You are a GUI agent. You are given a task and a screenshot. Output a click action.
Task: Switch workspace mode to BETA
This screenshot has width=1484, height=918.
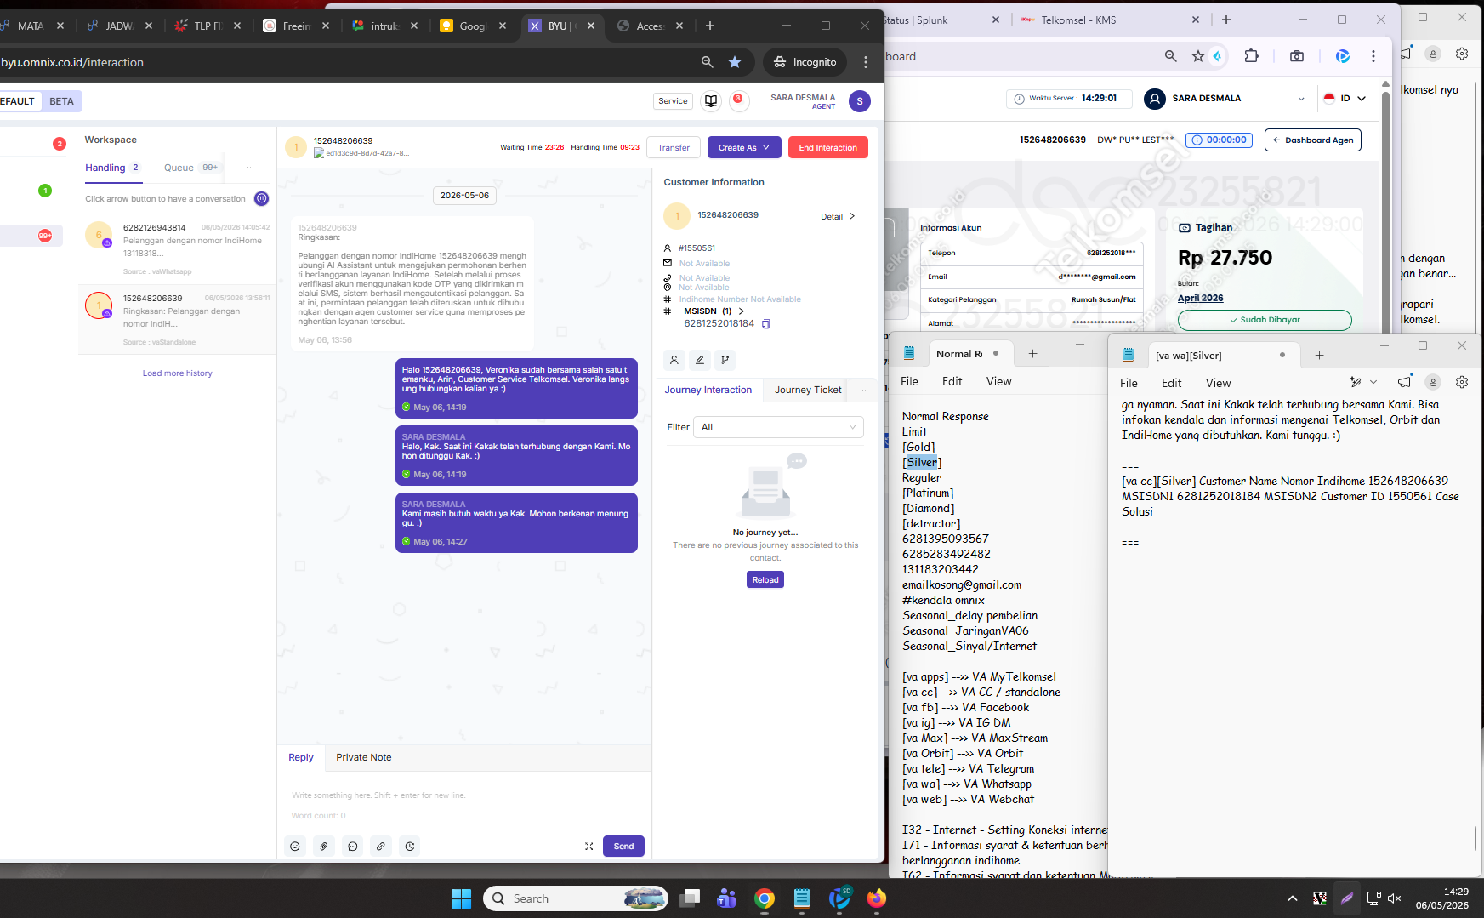pyautogui.click(x=61, y=101)
